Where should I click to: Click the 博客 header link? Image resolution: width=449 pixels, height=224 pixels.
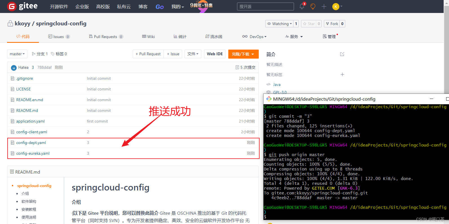[x=143, y=6]
